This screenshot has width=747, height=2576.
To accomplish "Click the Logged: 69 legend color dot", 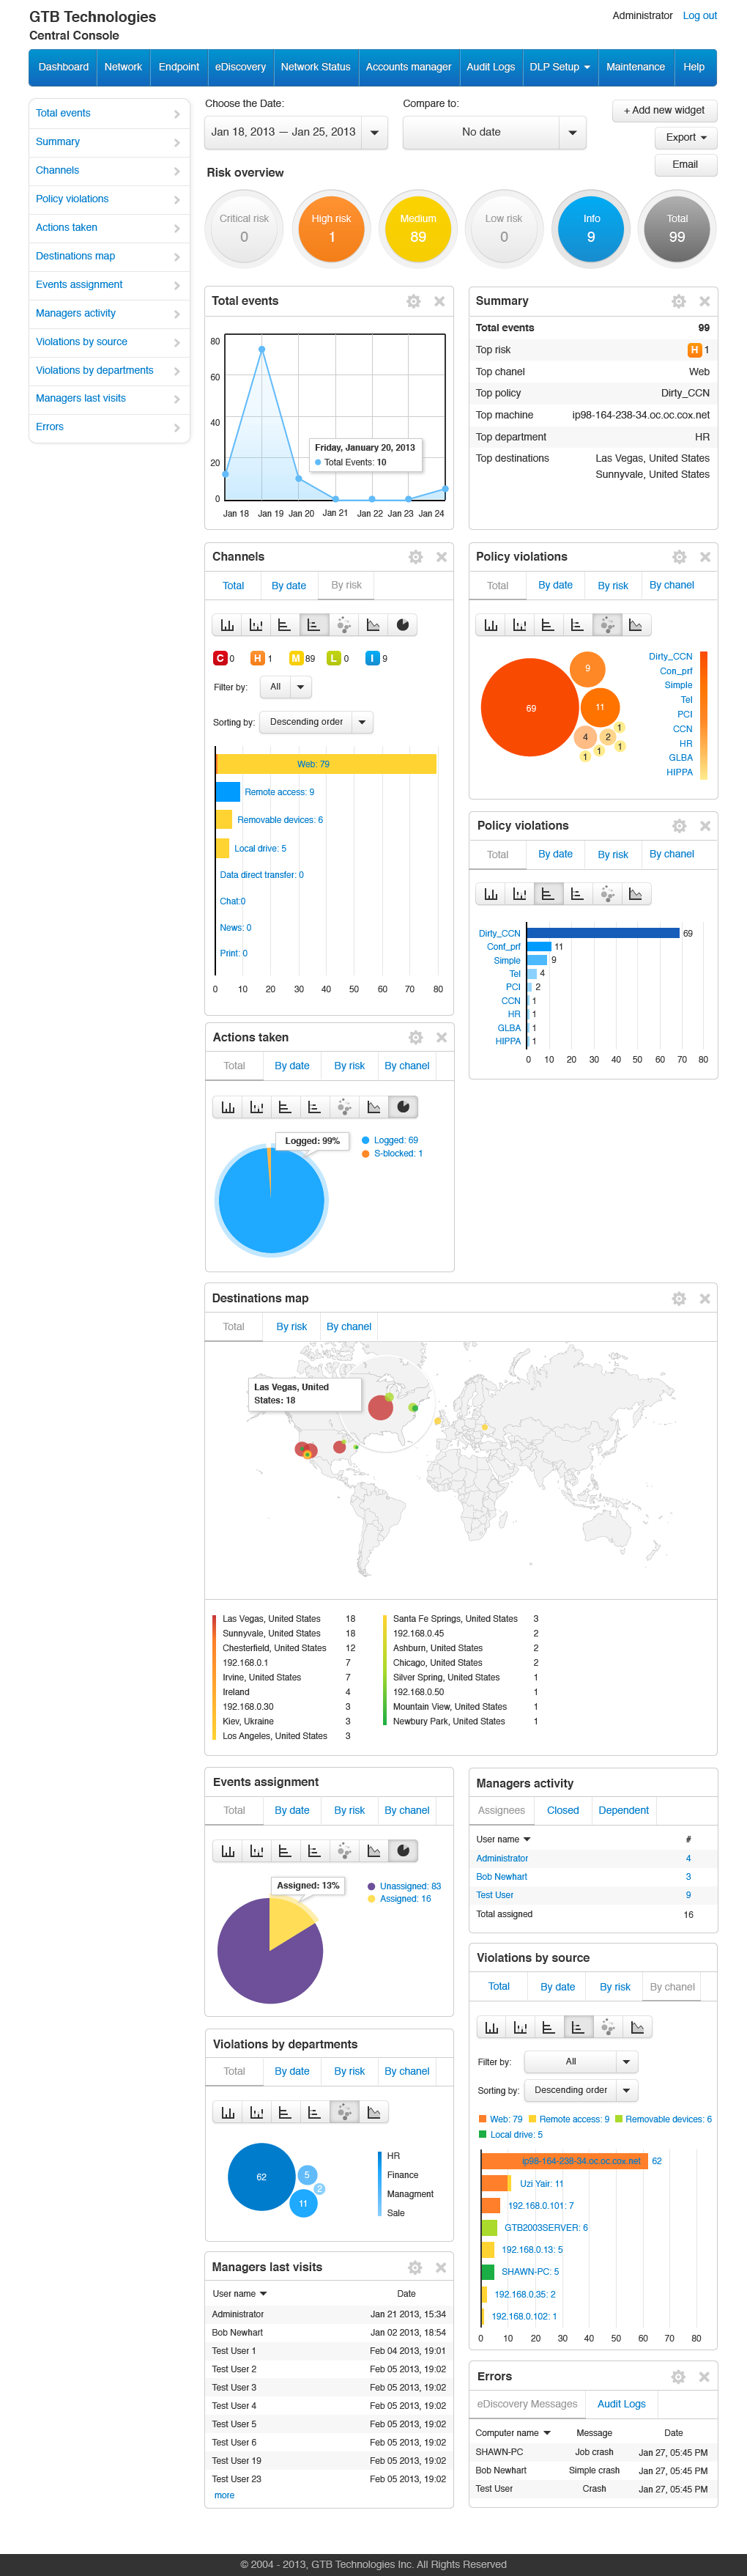I will pyautogui.click(x=365, y=1141).
